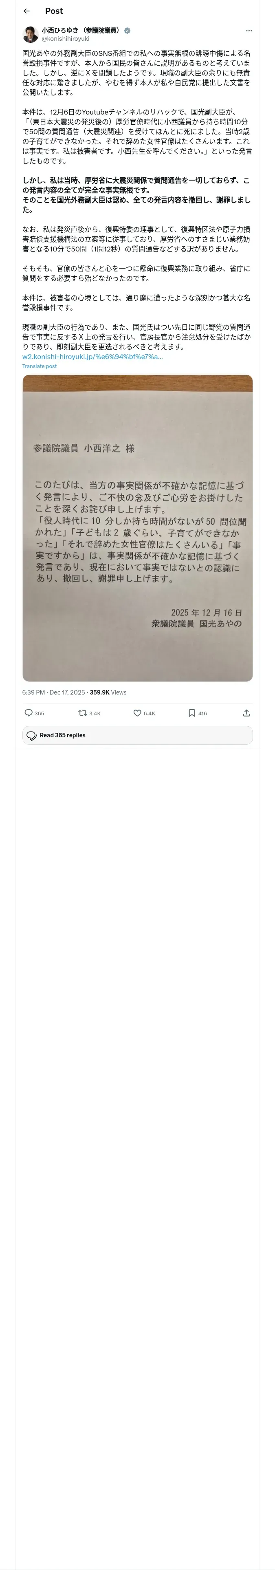275x1570 pixels.
Task: Click the reply speech bubble icon
Action: pos(29,712)
